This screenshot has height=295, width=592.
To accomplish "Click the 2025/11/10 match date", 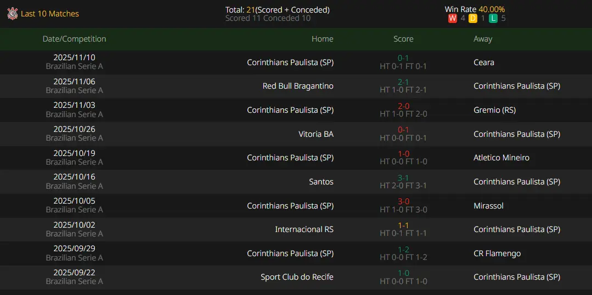I will (x=75, y=57).
